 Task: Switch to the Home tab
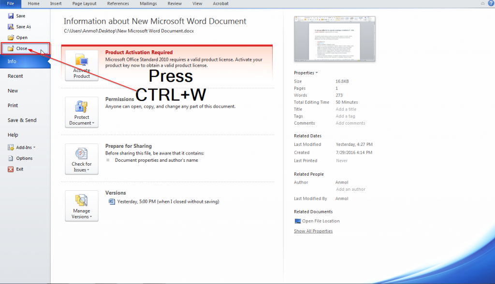point(33,4)
